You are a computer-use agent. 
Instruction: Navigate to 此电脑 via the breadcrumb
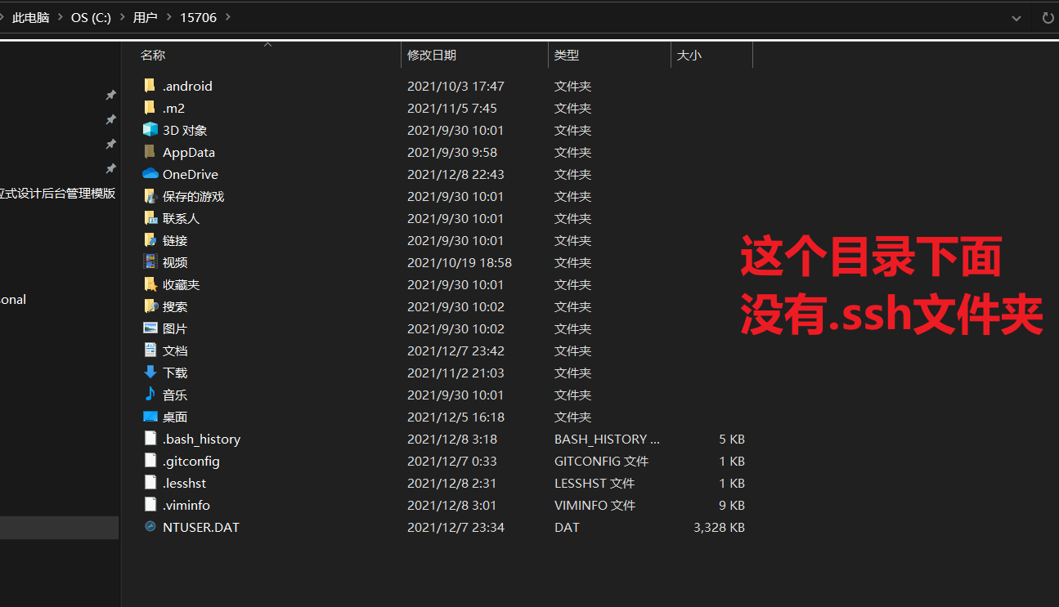tap(30, 17)
